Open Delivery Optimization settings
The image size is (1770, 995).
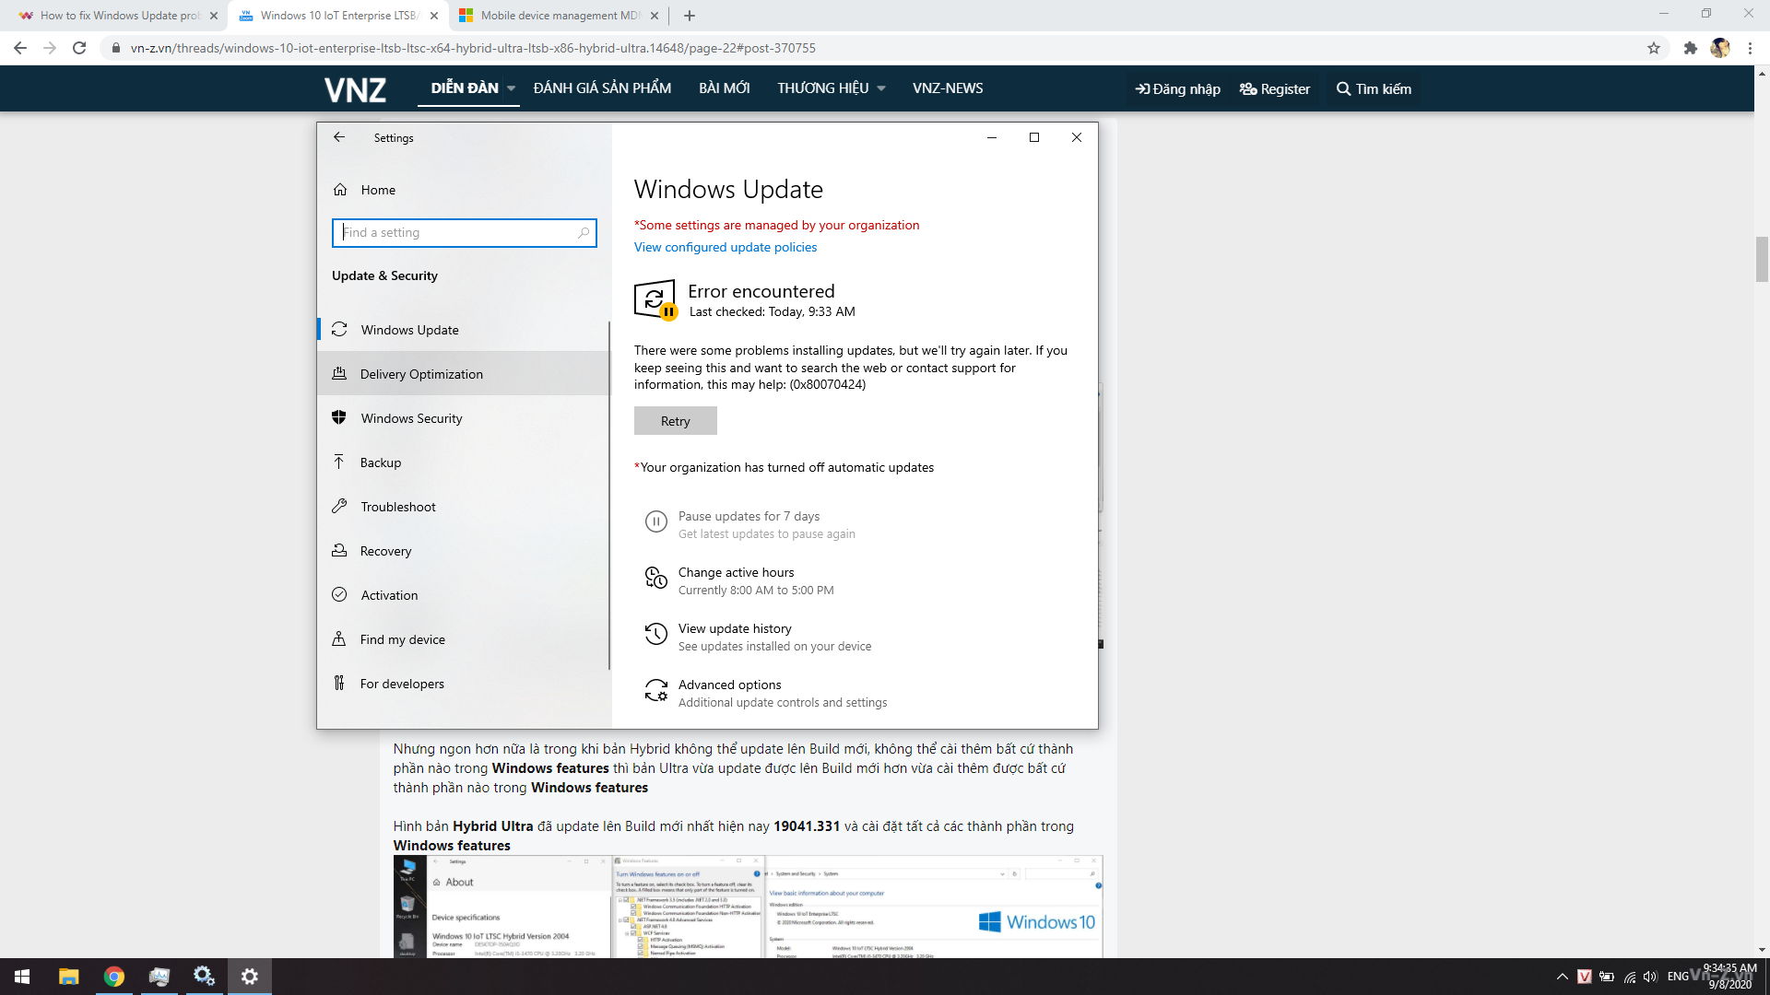point(464,374)
